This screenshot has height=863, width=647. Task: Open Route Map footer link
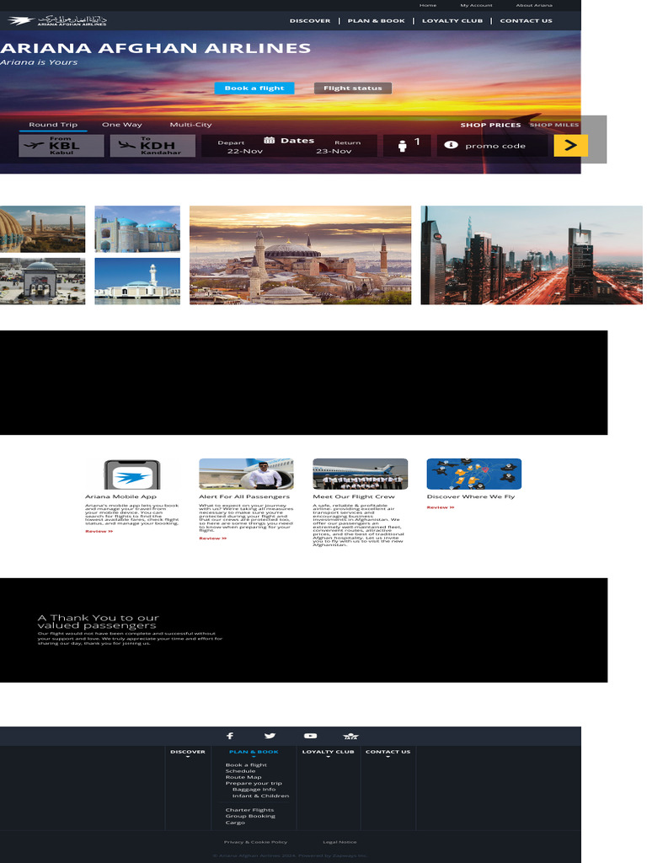[243, 777]
